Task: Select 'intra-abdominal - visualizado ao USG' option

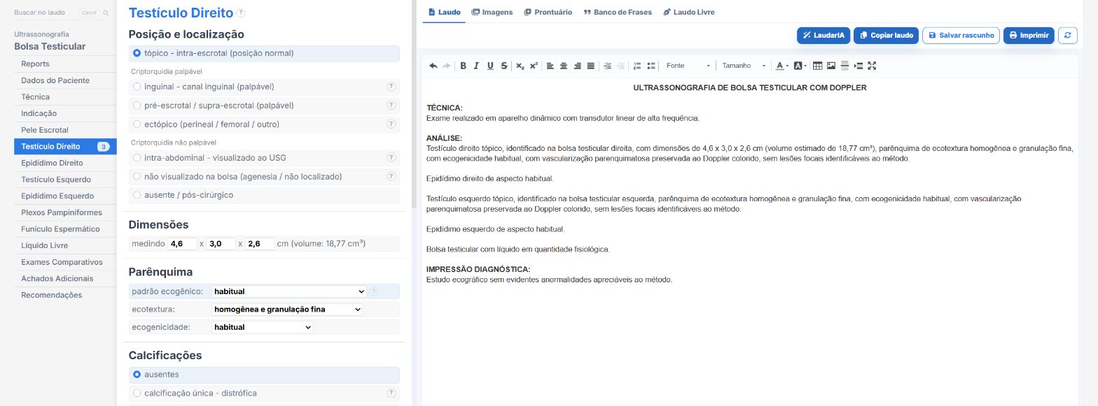Action: point(265,158)
